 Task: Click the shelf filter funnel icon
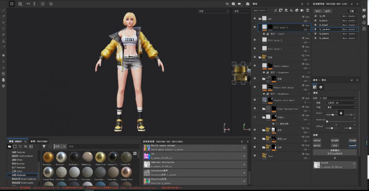pos(44,146)
